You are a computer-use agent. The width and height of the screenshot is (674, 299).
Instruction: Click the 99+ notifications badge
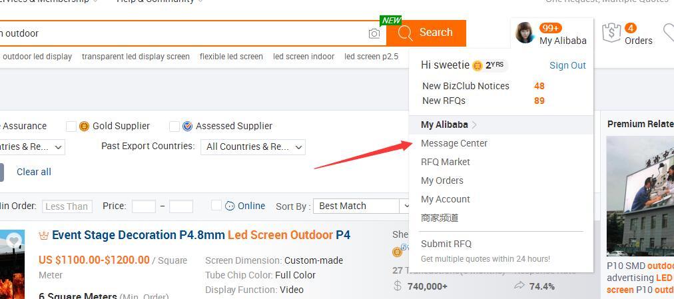tap(551, 29)
